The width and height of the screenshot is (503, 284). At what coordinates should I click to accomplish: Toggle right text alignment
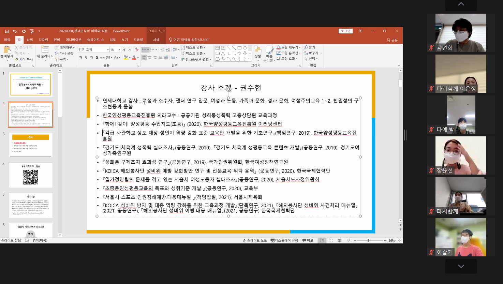(155, 57)
